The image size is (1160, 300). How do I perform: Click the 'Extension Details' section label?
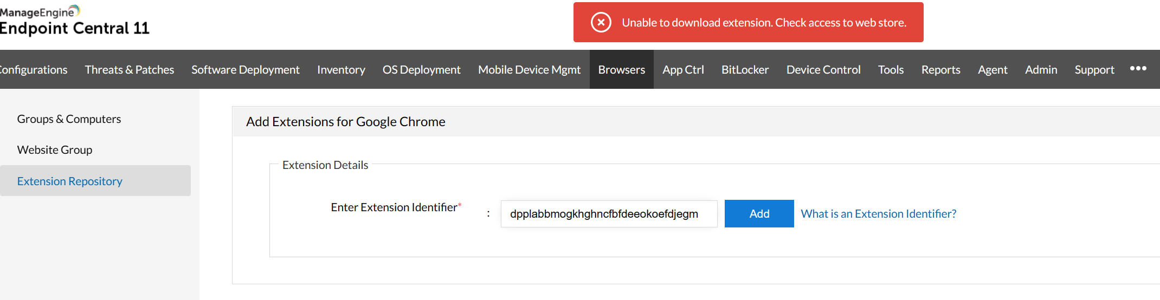click(325, 165)
